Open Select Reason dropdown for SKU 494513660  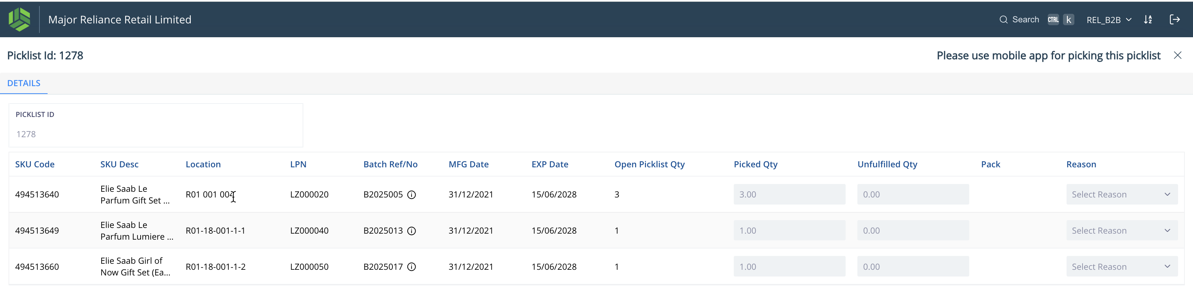tap(1122, 267)
